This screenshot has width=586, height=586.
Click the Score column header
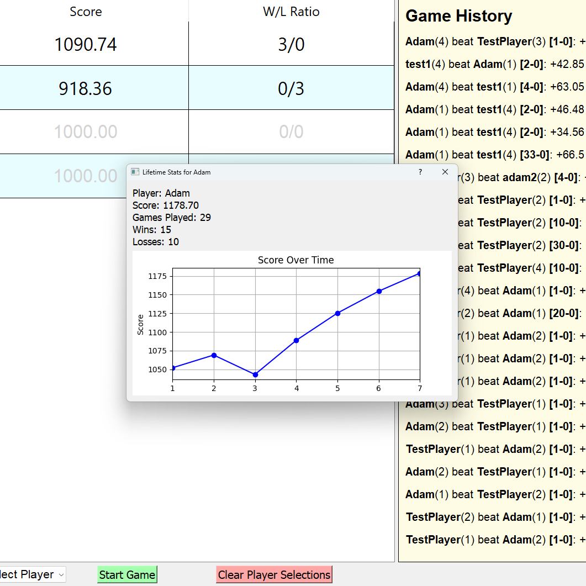pos(86,12)
